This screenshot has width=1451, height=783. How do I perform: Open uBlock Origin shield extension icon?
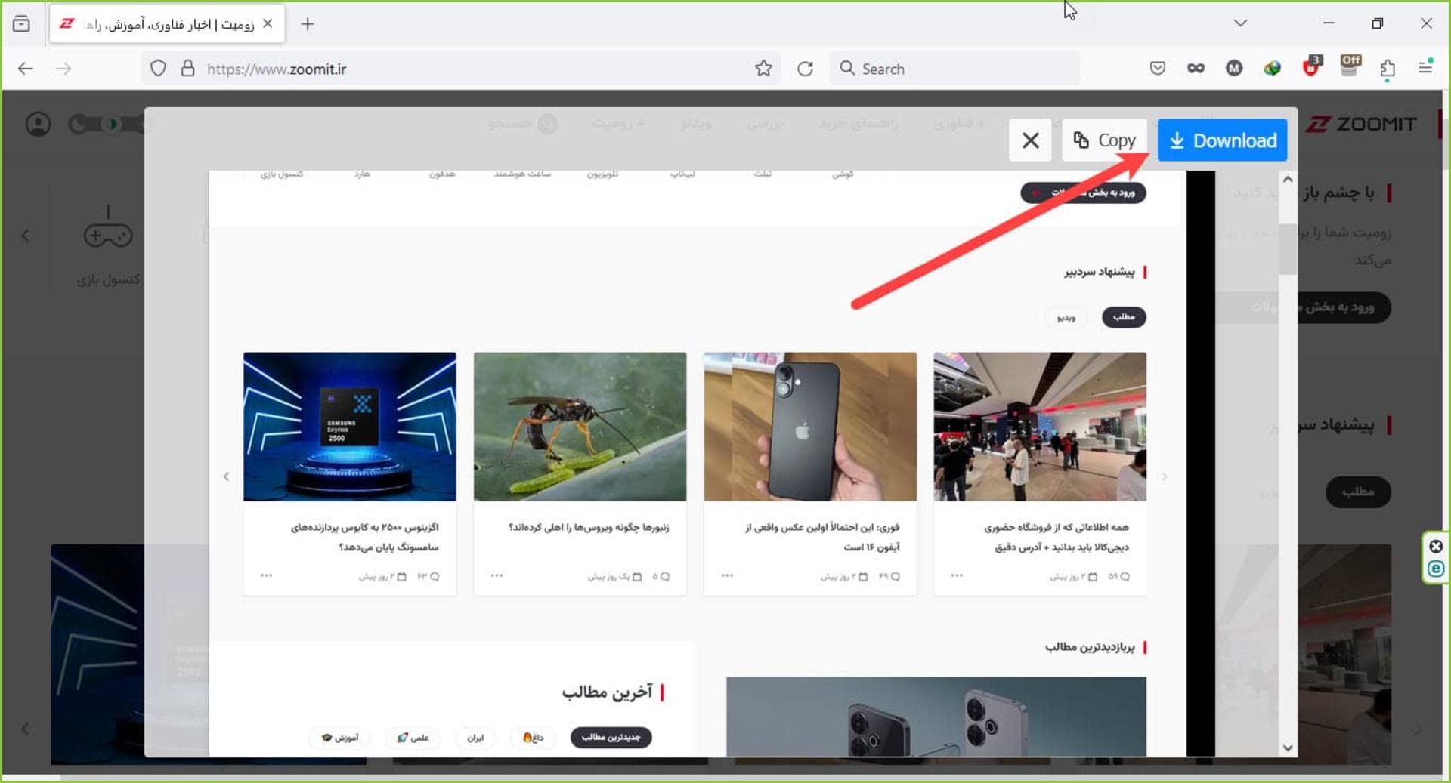(1311, 67)
